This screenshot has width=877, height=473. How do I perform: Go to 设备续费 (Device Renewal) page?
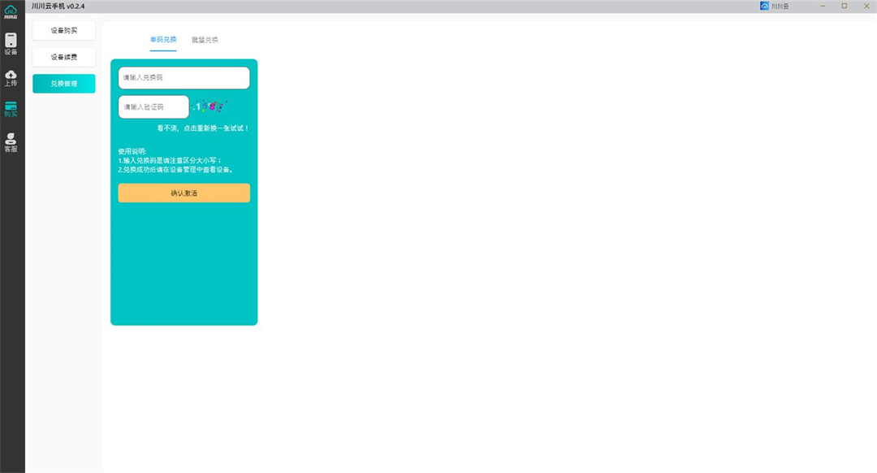pyautogui.click(x=64, y=57)
